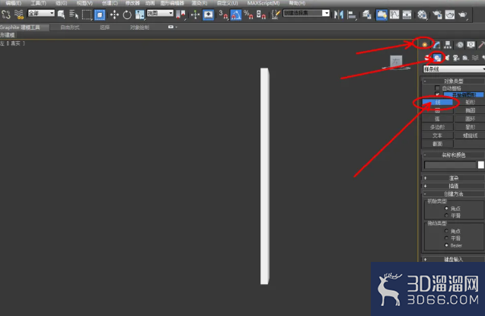Expand the 渲染 rollout
The image size is (485, 316).
(454, 177)
